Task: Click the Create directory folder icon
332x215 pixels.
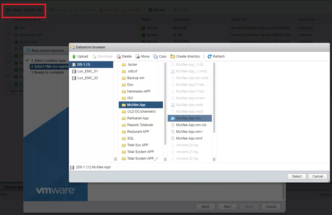Action: pyautogui.click(x=173, y=56)
